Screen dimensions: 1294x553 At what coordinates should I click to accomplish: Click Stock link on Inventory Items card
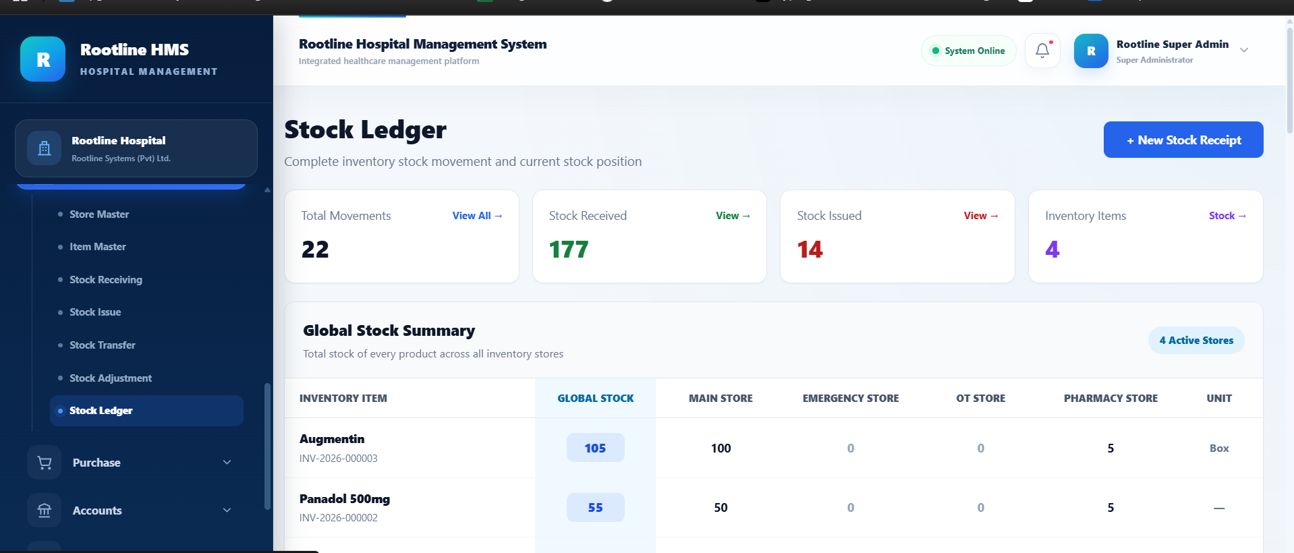point(1227,216)
